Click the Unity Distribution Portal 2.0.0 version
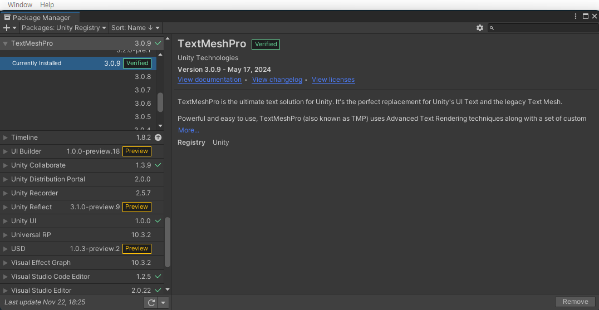Viewport: 599px width, 310px height. coord(143,179)
